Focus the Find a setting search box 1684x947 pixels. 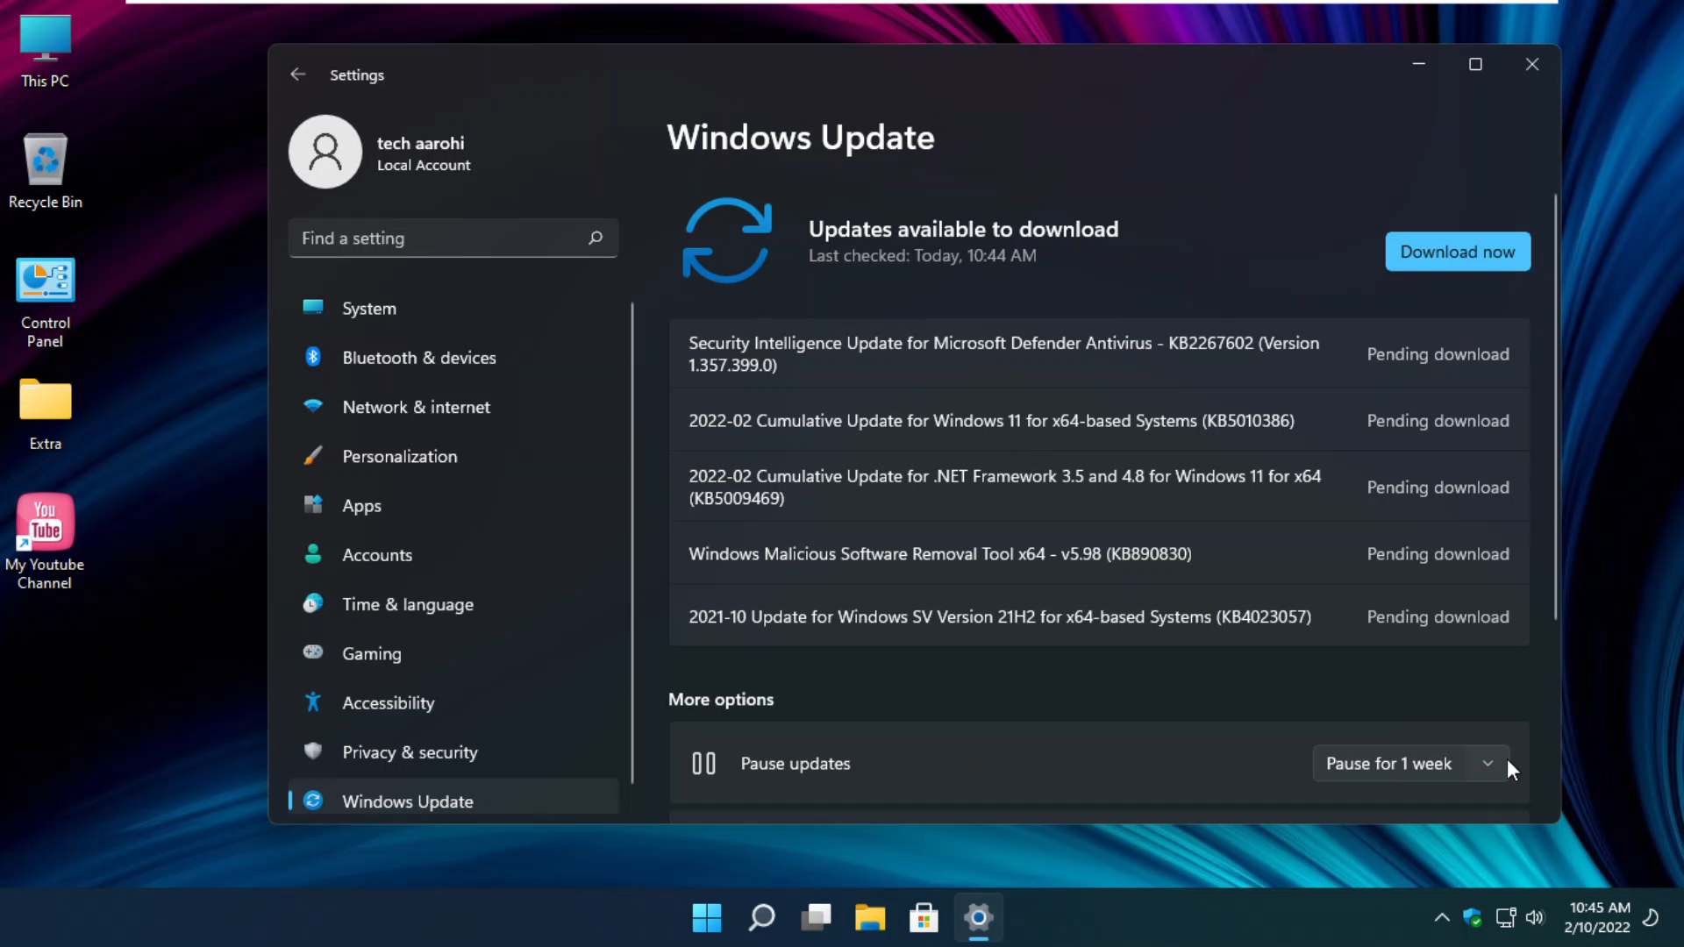coord(453,238)
